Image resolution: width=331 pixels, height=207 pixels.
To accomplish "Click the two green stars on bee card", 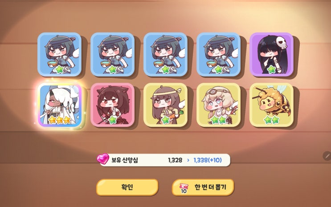I will click(x=272, y=120).
